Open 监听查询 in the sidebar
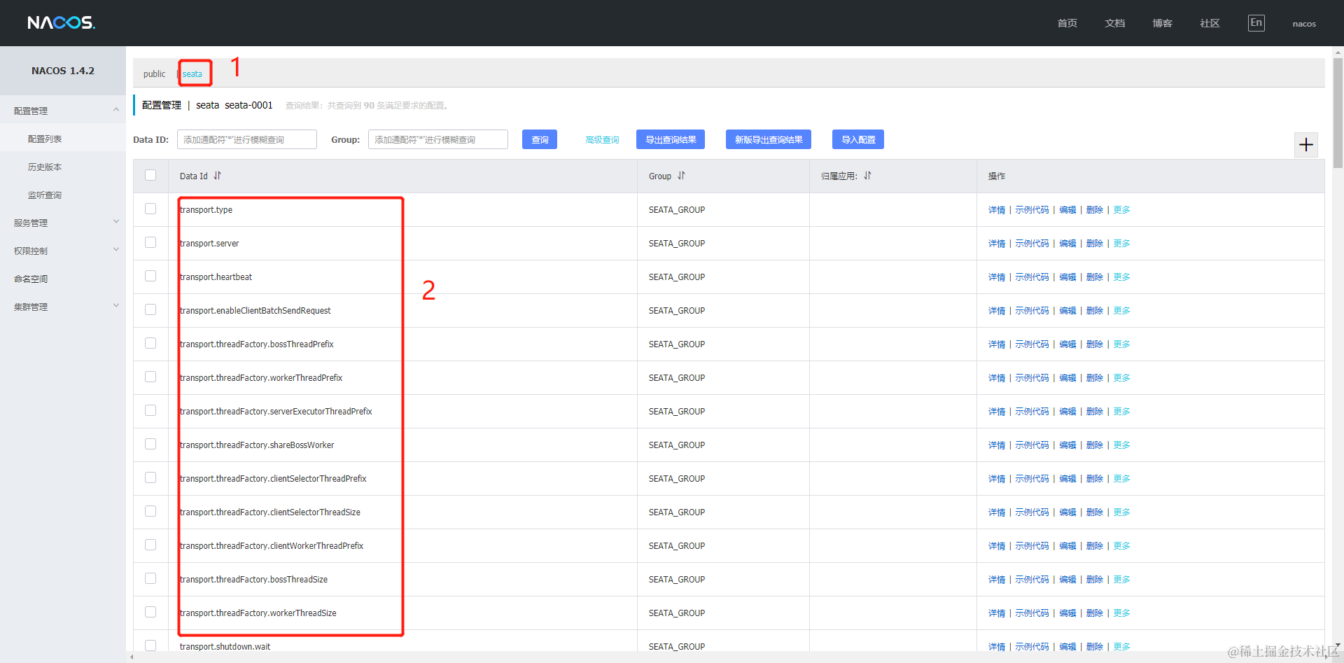Image resolution: width=1344 pixels, height=663 pixels. tap(45, 195)
